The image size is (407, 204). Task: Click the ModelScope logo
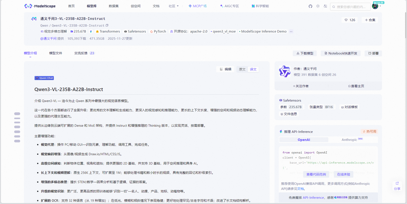coord(41,6)
